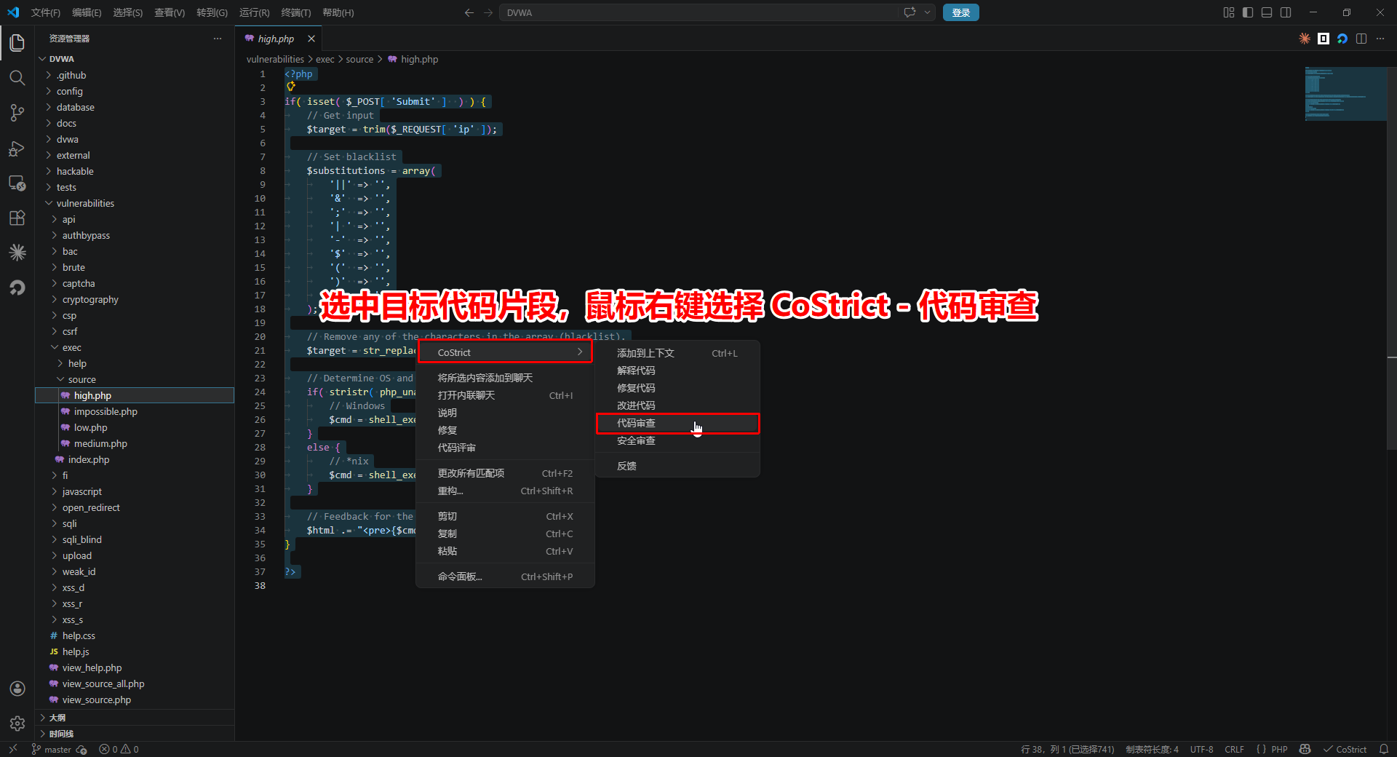Click the notifications bell in status bar
This screenshot has width=1397, height=757.
coord(1384,749)
